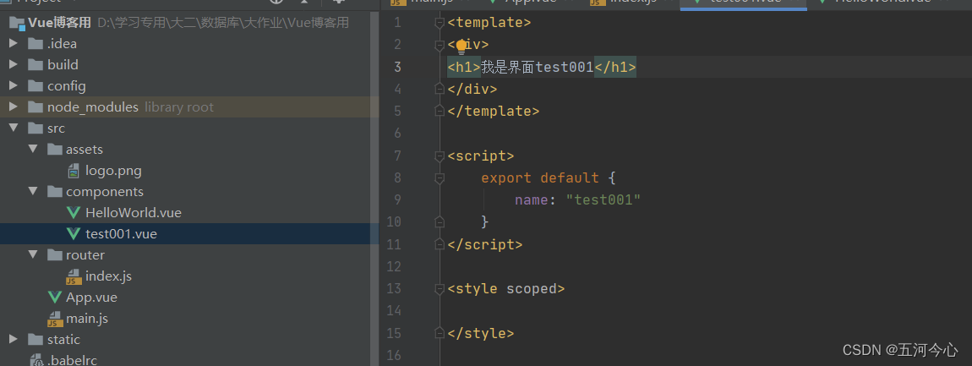Click the main.js JavaScript file icon
Screen dimensions: 972x366
55,319
